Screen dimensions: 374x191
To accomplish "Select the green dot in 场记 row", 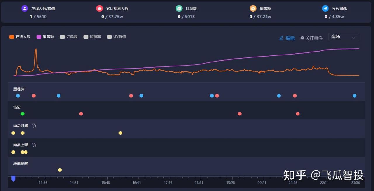I will click(22, 114).
